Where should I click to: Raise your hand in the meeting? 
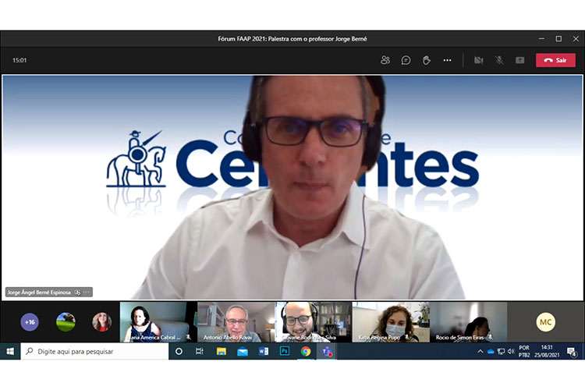point(427,60)
